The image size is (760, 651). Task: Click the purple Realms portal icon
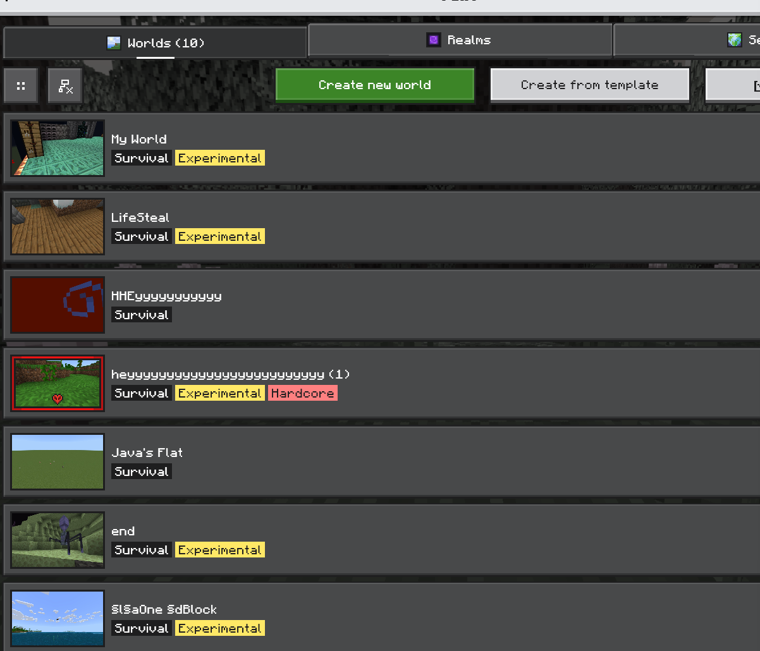[x=433, y=40]
